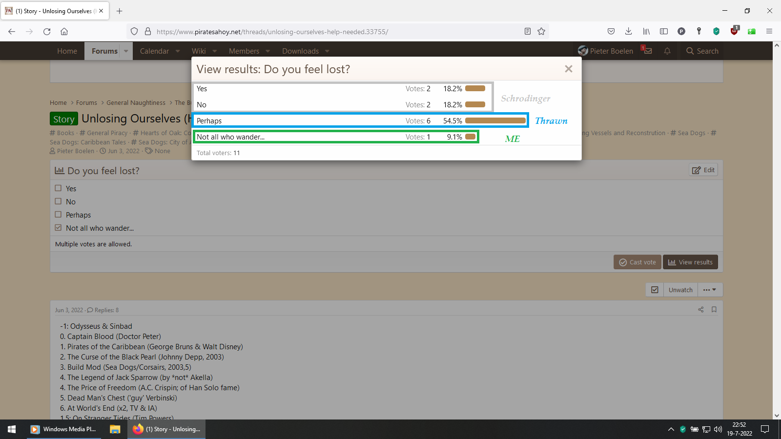Image resolution: width=781 pixels, height=439 pixels.
Task: Open File Explorer from taskbar
Action: tap(115, 429)
